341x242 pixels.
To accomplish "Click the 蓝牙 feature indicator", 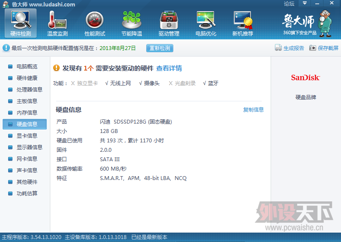I will [x=211, y=83].
